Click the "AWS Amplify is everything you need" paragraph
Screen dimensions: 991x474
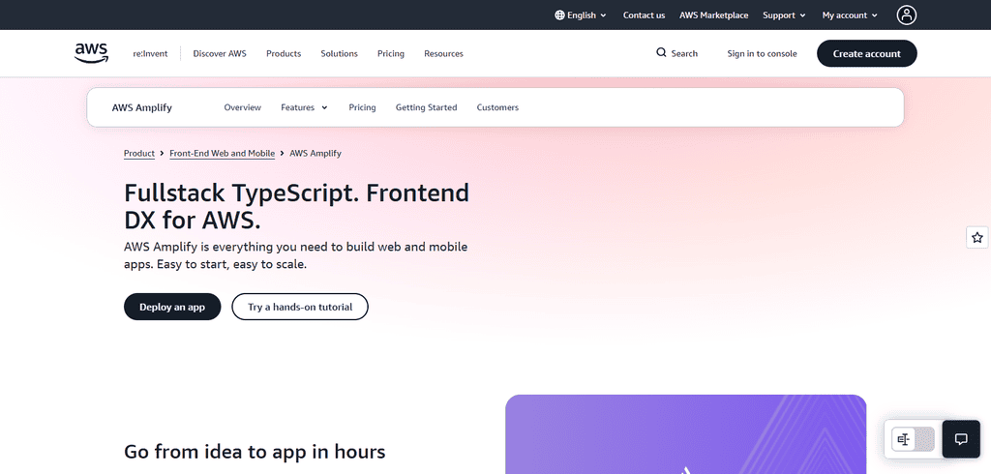pos(296,255)
